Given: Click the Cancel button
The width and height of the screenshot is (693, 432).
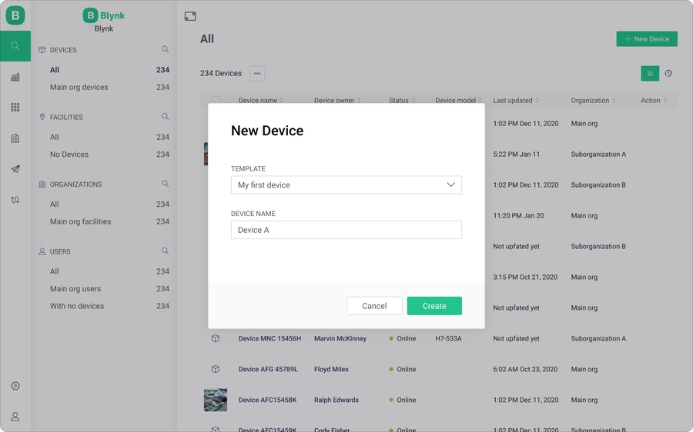Looking at the screenshot, I should click(x=374, y=306).
